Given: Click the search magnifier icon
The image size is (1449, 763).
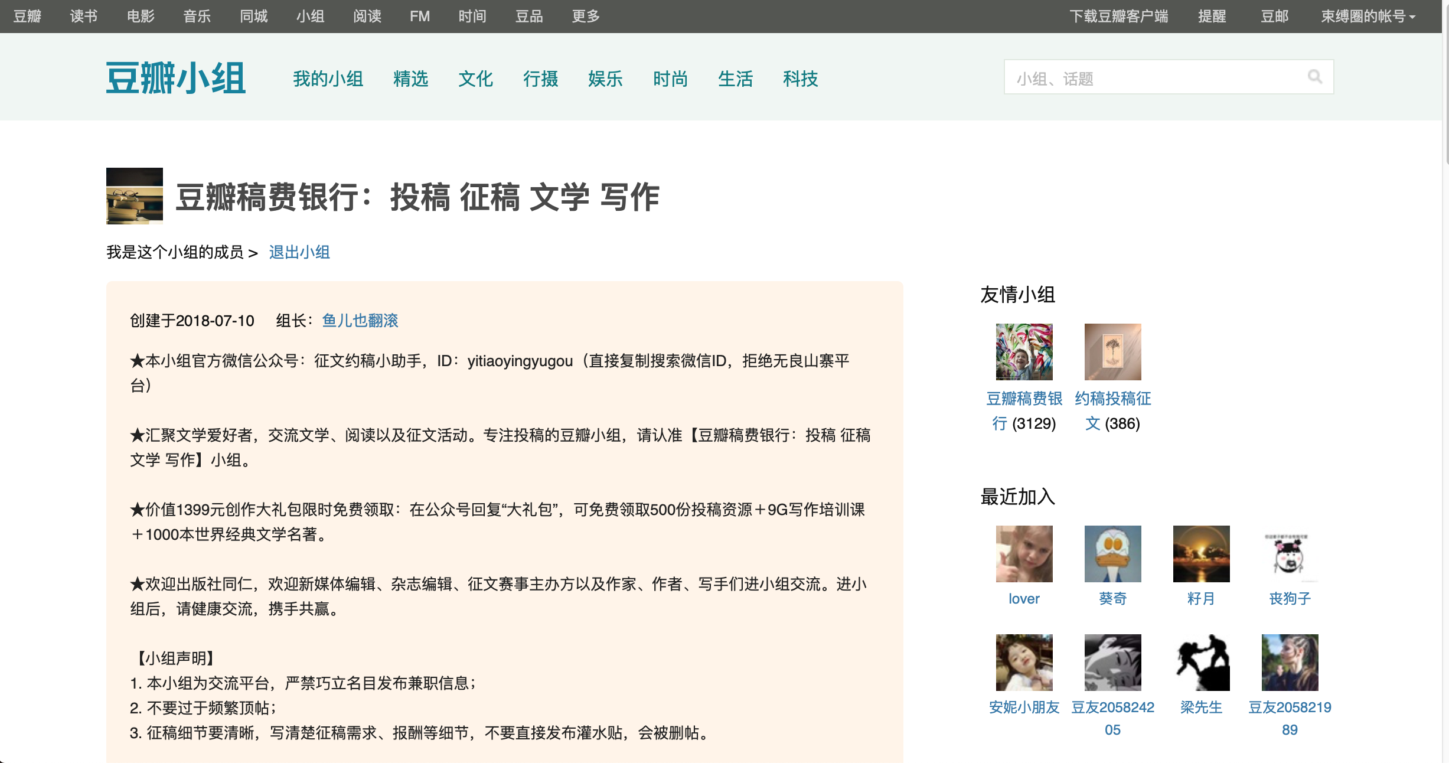Looking at the screenshot, I should tap(1314, 77).
